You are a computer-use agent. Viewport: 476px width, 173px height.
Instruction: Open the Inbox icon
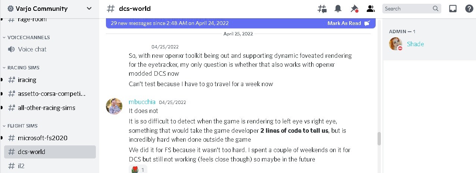click(453, 9)
